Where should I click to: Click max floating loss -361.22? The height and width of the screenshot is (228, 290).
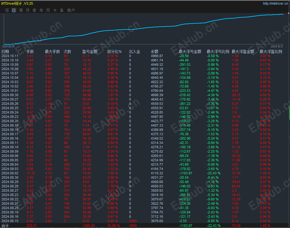185,104
